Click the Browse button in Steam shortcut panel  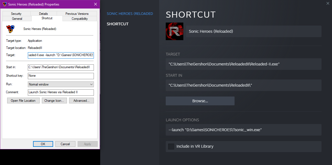coord(200,101)
